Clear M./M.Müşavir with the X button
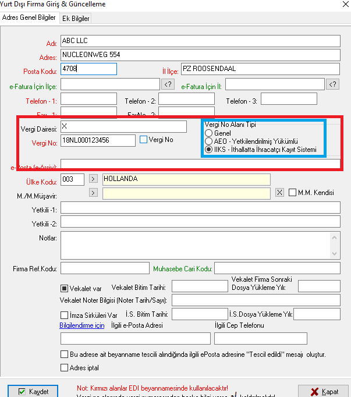This screenshot has width=351, height=397. tap(279, 193)
